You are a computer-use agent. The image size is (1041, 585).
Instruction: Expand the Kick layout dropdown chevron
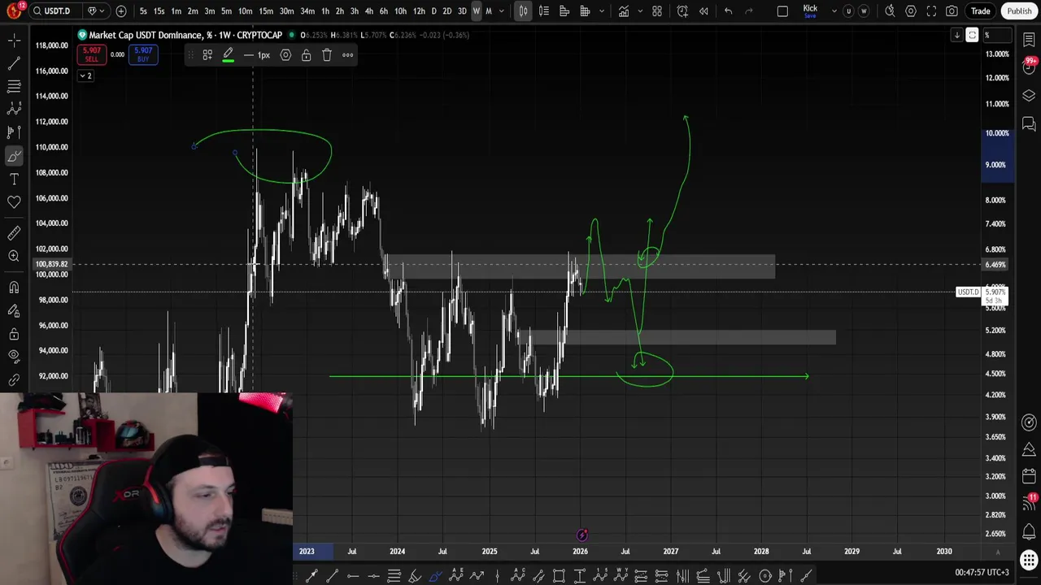click(834, 11)
